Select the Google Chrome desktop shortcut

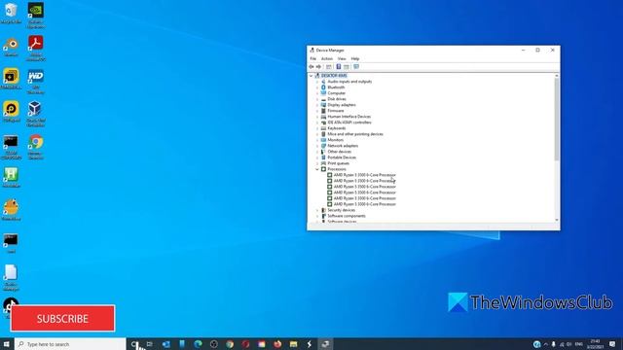coord(36,147)
